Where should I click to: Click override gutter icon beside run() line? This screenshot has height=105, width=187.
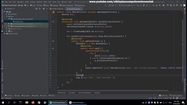tap(53, 48)
